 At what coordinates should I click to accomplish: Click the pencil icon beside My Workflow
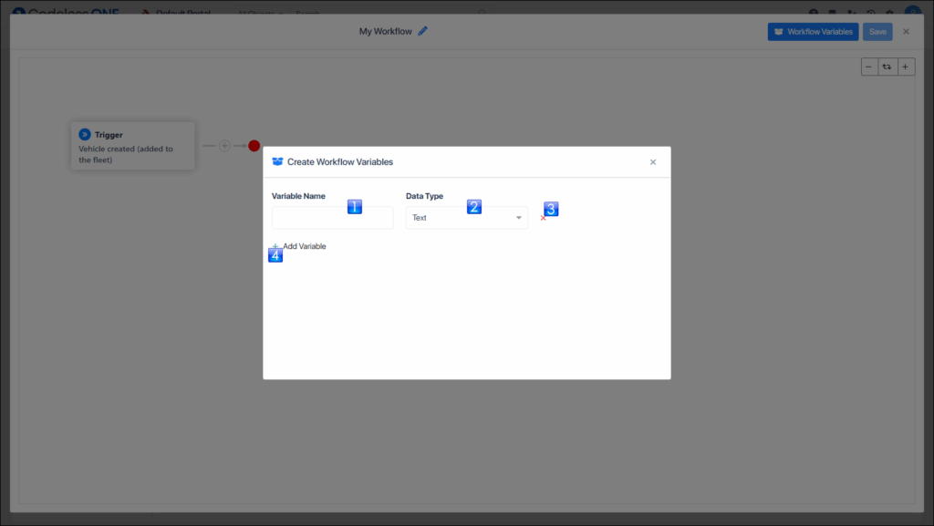click(x=422, y=30)
